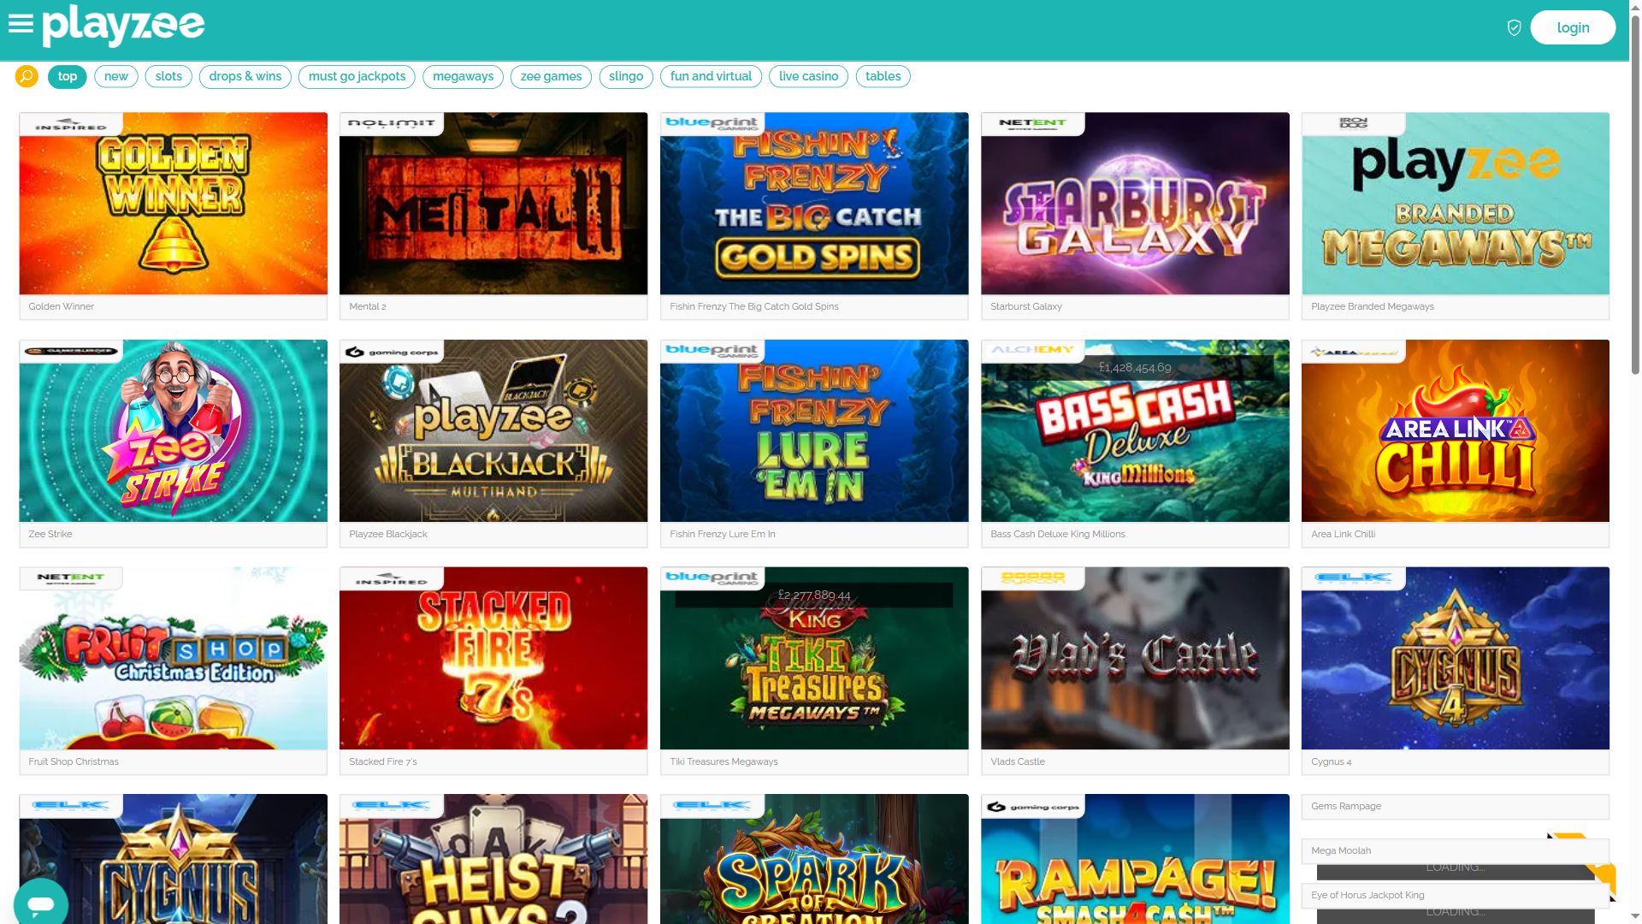
Task: Click the shield verification icon near login
Action: click(1514, 27)
